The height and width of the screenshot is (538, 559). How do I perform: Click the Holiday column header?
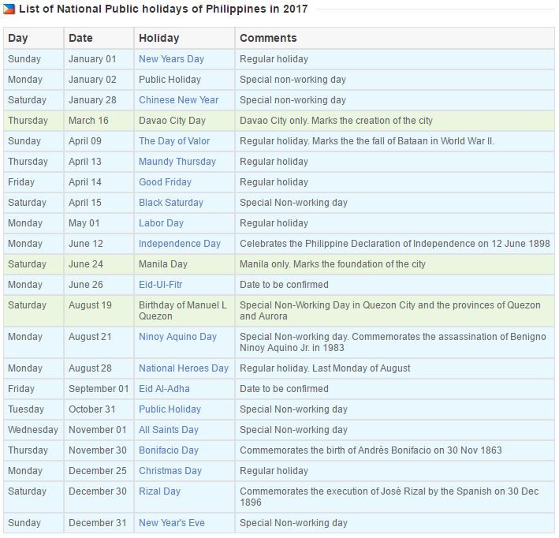158,38
